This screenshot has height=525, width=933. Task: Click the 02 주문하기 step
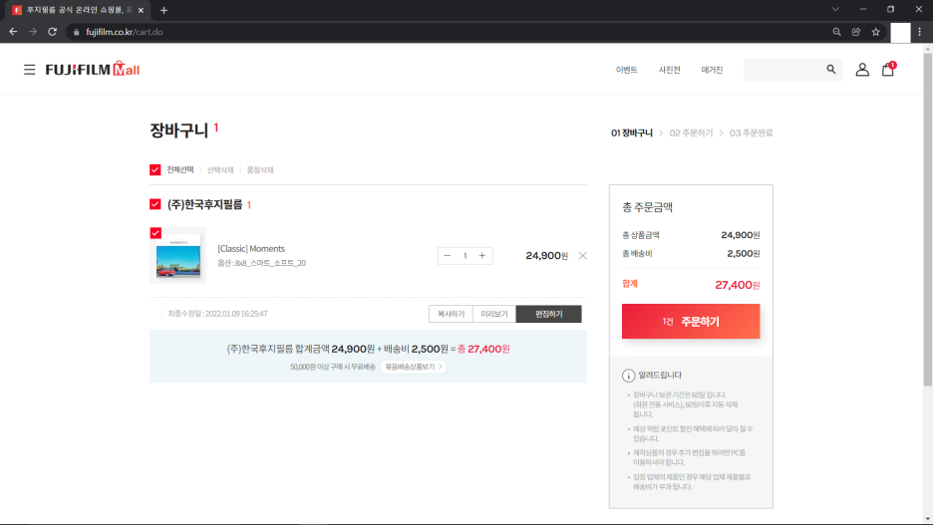click(691, 132)
